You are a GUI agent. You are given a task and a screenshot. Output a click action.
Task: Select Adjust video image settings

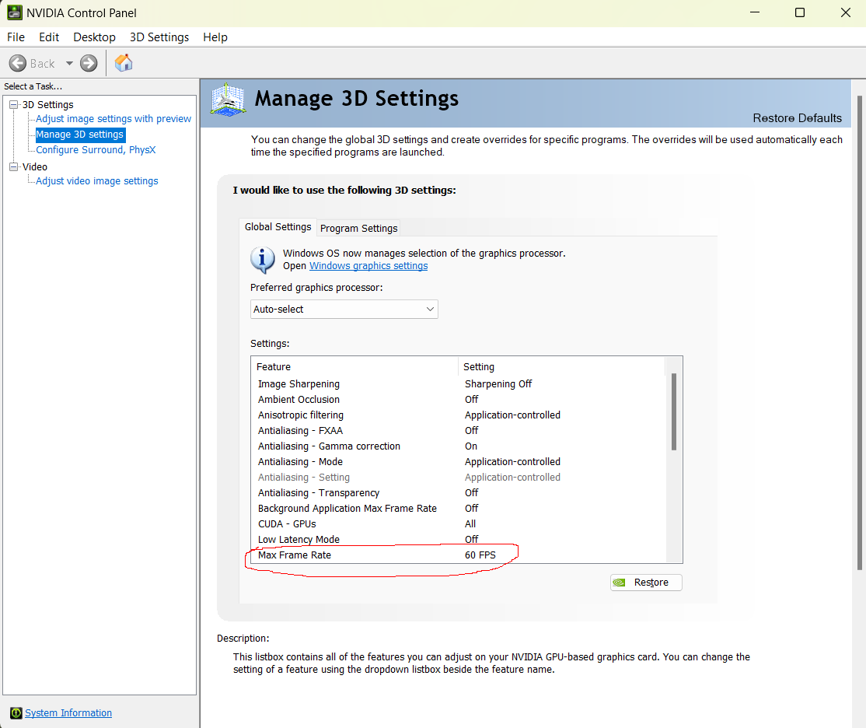point(96,180)
